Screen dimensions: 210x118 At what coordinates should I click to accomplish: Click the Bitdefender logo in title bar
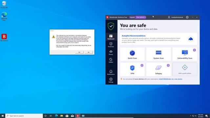point(107,17)
